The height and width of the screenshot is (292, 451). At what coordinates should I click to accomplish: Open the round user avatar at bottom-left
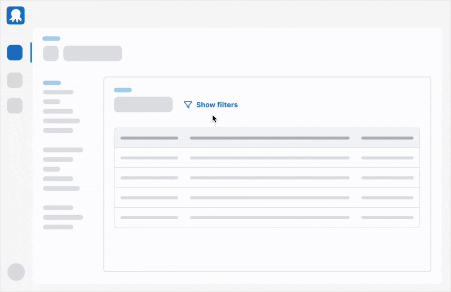point(16,272)
